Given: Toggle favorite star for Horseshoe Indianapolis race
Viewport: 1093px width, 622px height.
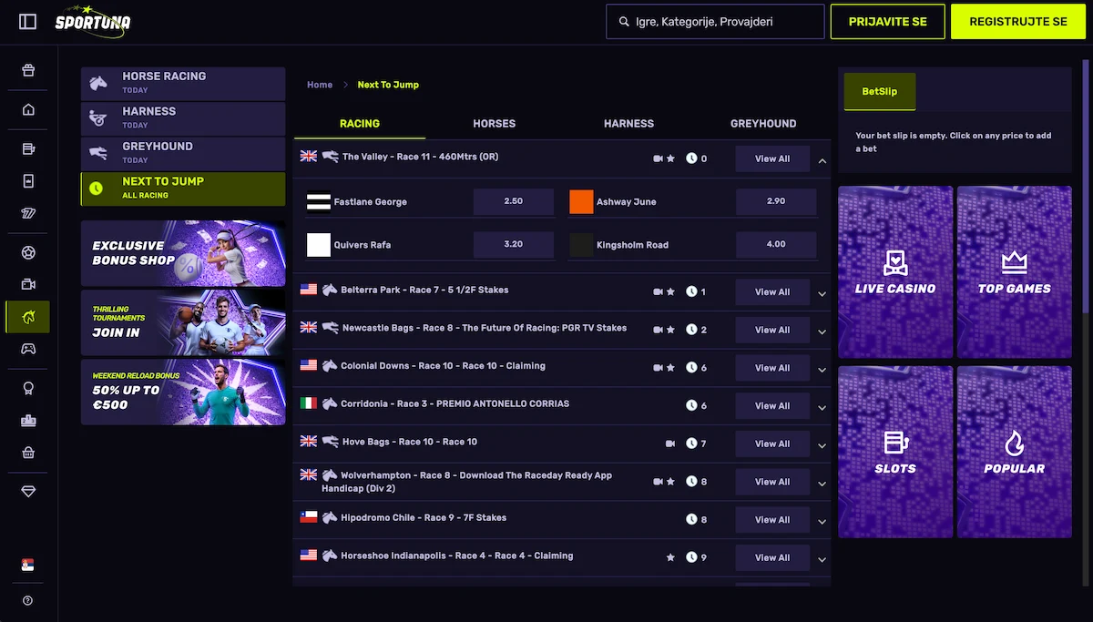Looking at the screenshot, I should point(671,557).
